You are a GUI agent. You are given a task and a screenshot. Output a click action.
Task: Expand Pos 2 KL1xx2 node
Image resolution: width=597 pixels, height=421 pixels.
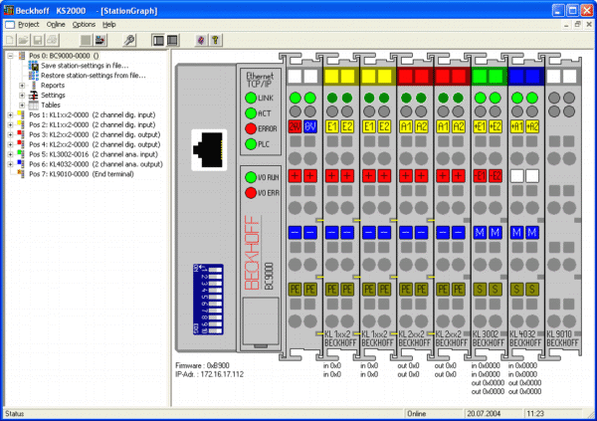(10, 125)
